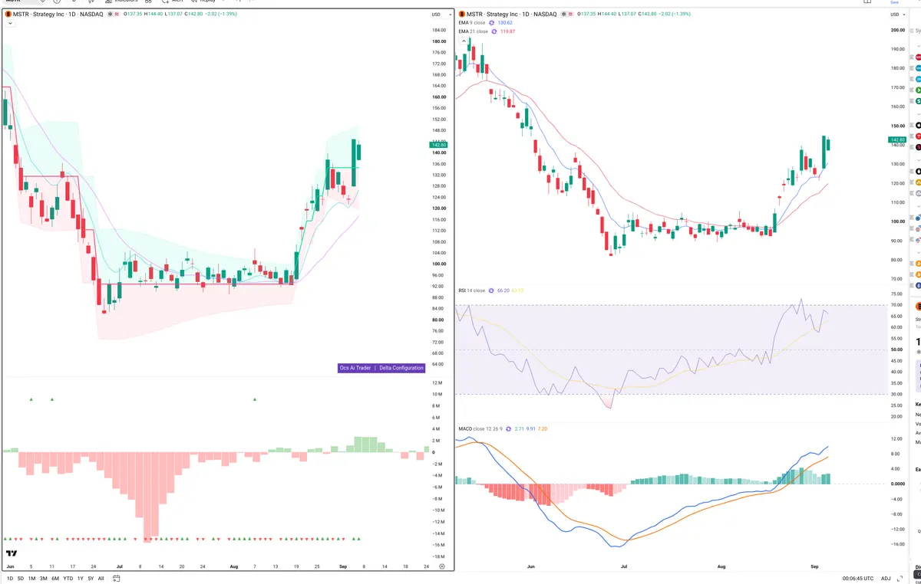Select the YTD time range
The width and height of the screenshot is (921, 584).
(x=68, y=578)
